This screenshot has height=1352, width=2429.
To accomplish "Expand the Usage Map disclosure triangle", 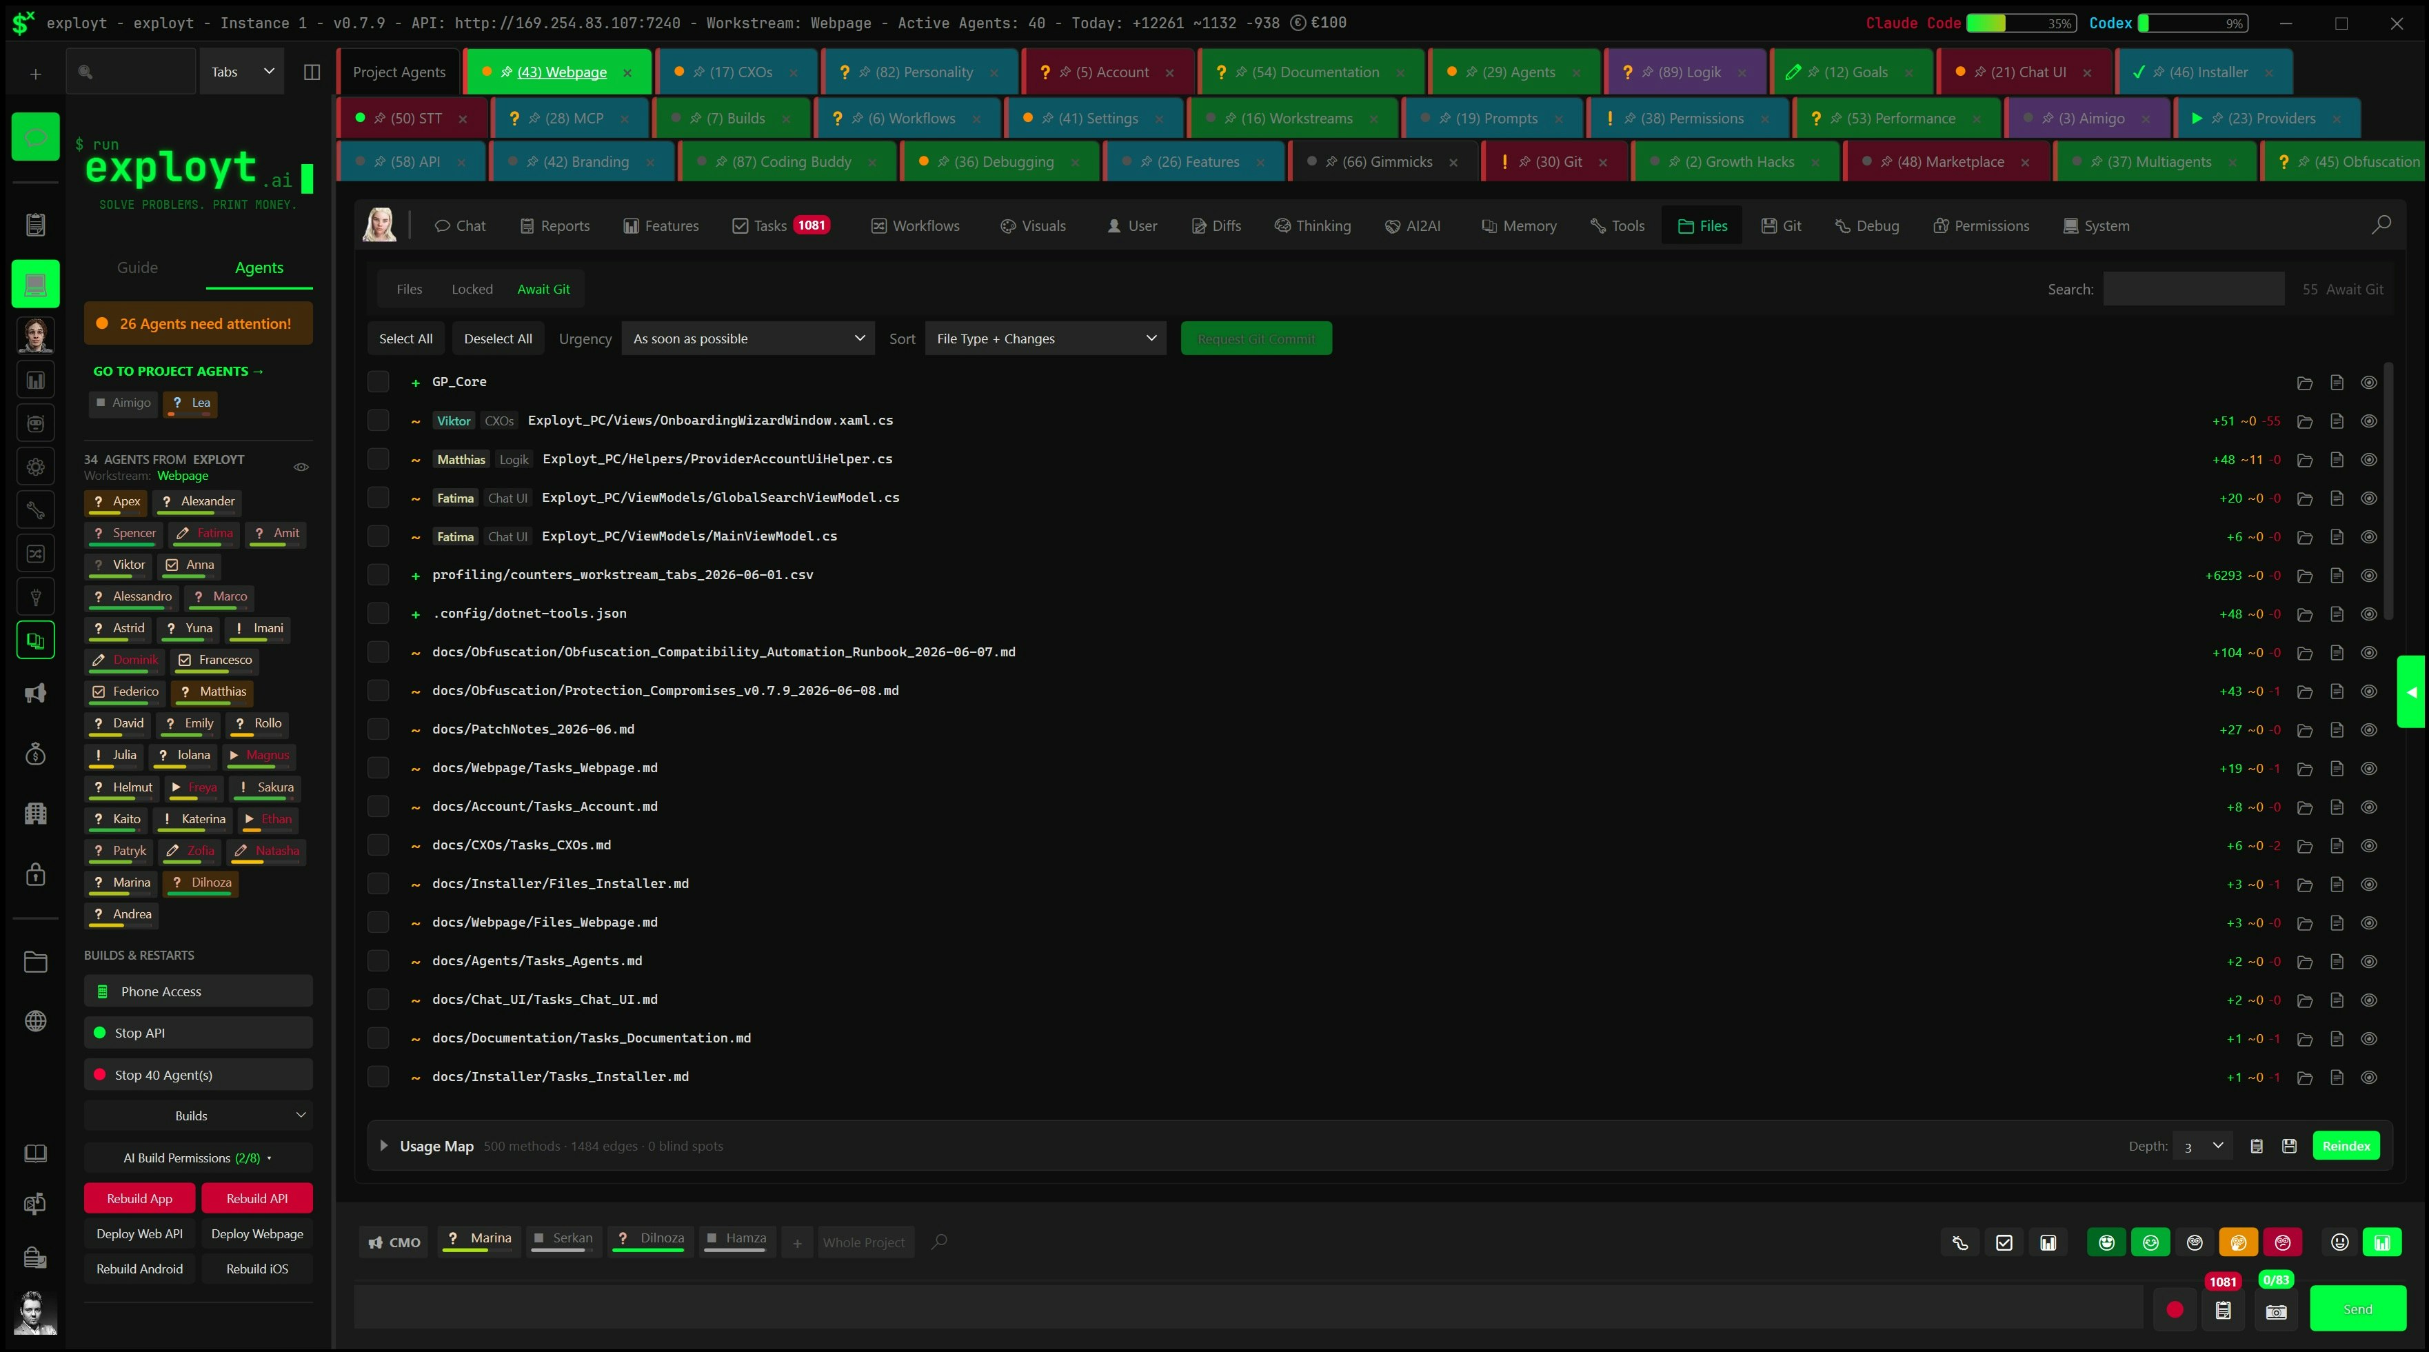I will [384, 1146].
